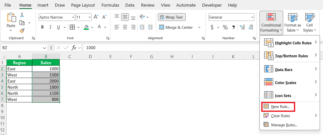The height and width of the screenshot is (135, 323).
Task: Toggle Italic formatting
Action: (51, 27)
